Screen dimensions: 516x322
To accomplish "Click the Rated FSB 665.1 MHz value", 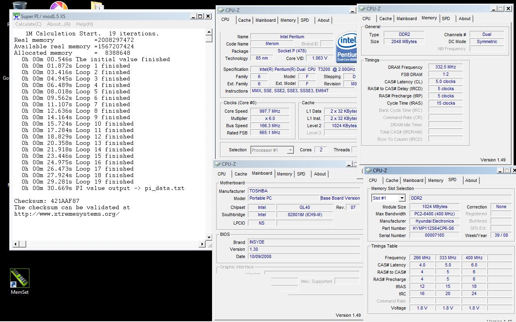I will coord(269,133).
